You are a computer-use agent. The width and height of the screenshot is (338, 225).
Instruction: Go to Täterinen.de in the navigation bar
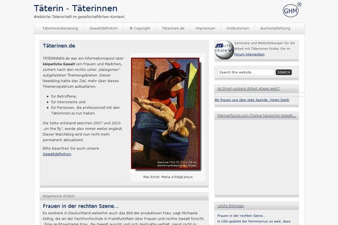(173, 28)
